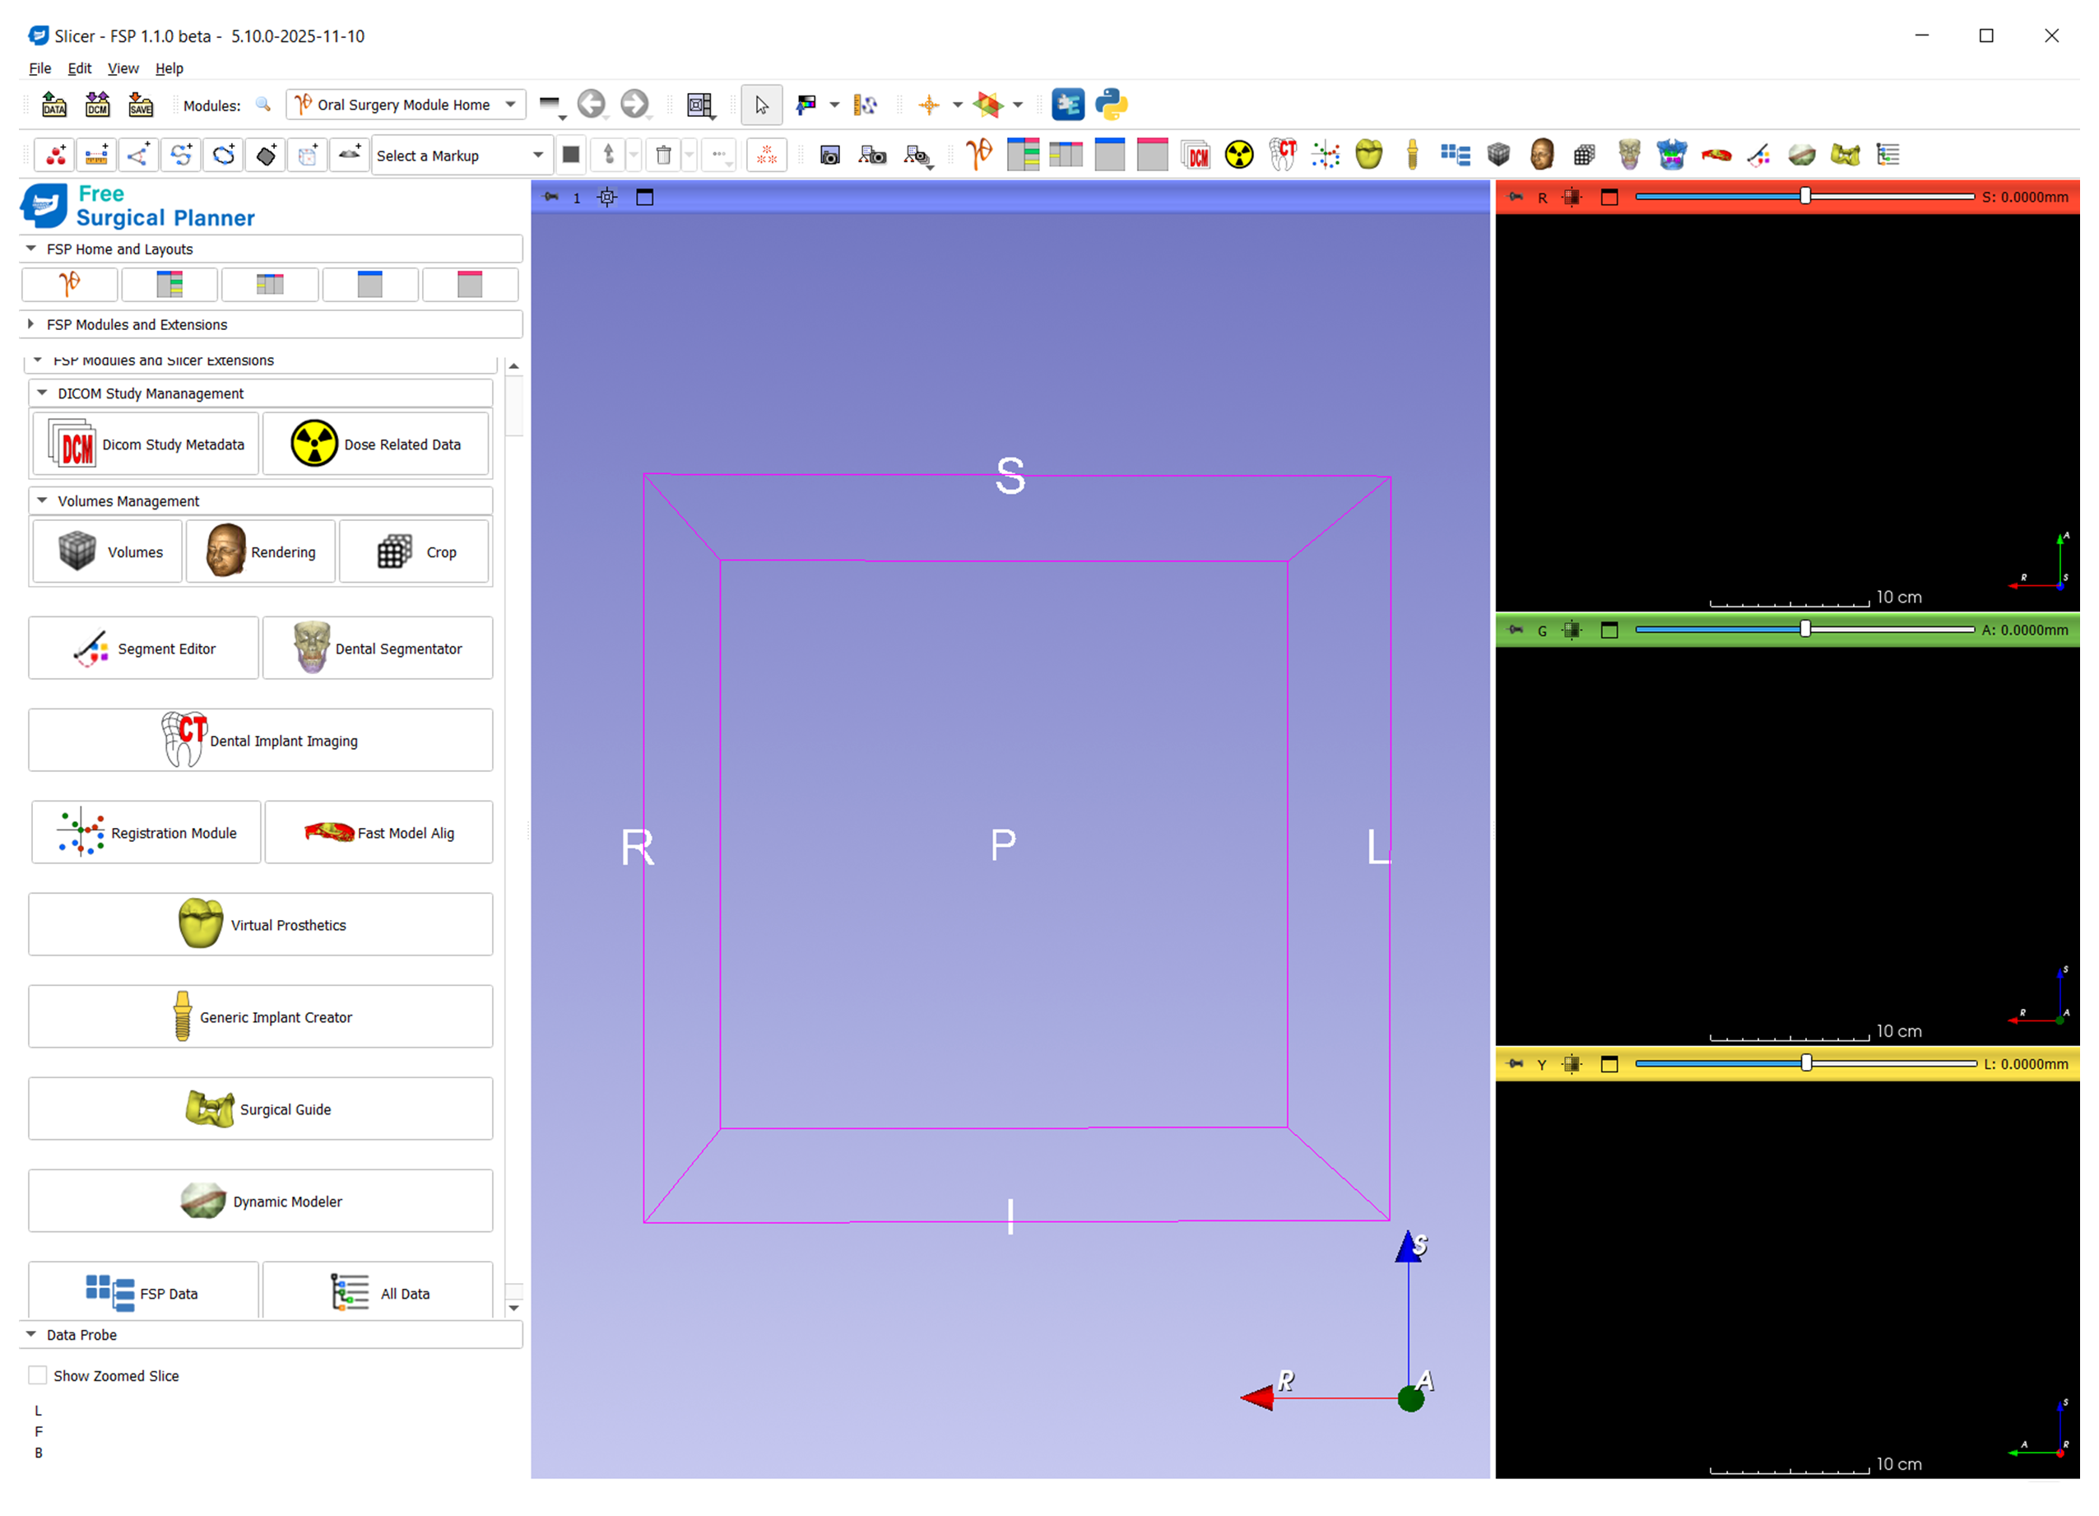
Task: Open the Dynamic Modeler module
Action: click(260, 1201)
